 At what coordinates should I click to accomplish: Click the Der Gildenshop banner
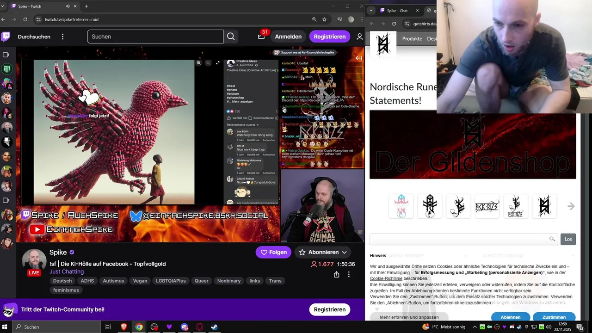(473, 145)
